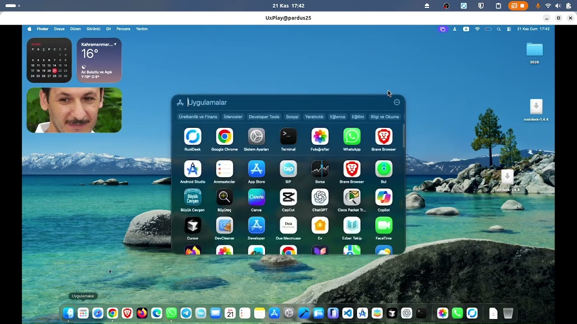Open Finder from the dock
The image size is (577, 324).
click(x=68, y=313)
